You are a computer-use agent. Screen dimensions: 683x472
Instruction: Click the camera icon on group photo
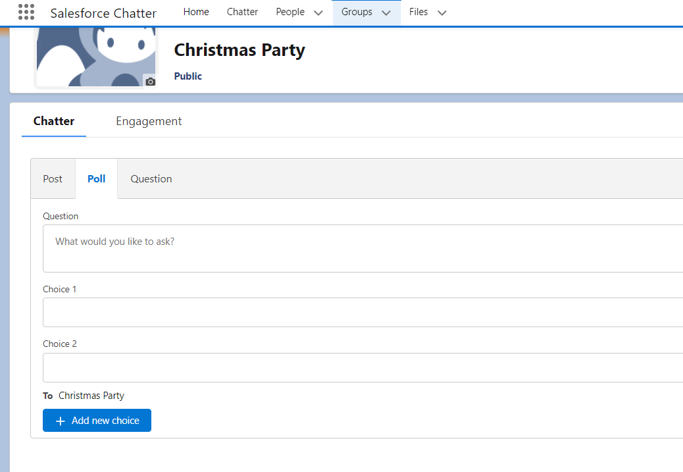[150, 82]
